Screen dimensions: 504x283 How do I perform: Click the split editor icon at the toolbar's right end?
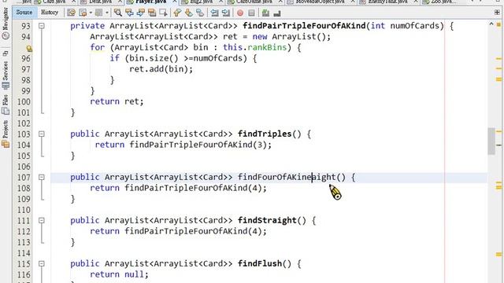pyautogui.click(x=497, y=13)
